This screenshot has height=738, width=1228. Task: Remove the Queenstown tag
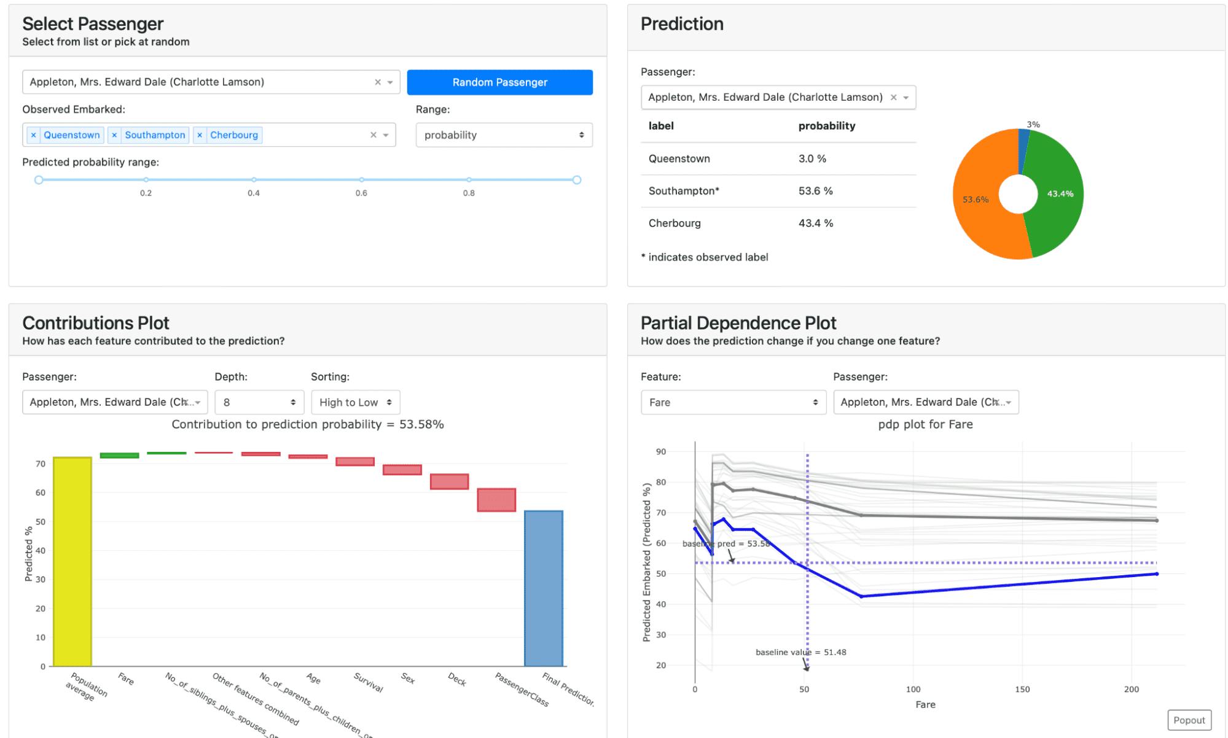[33, 135]
